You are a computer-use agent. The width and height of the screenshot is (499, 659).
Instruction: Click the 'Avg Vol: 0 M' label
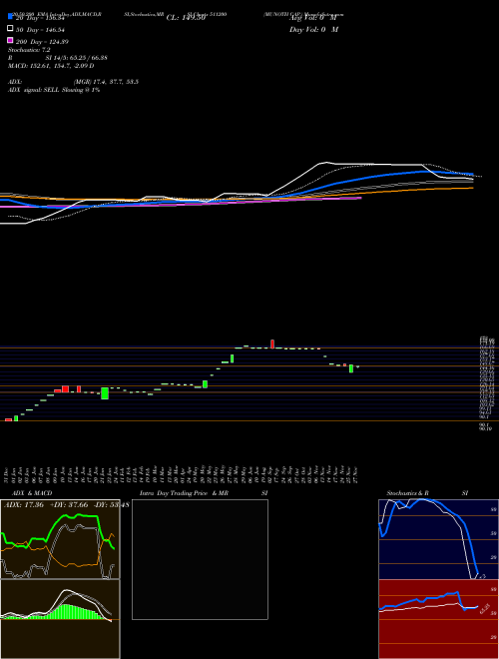[x=313, y=18]
